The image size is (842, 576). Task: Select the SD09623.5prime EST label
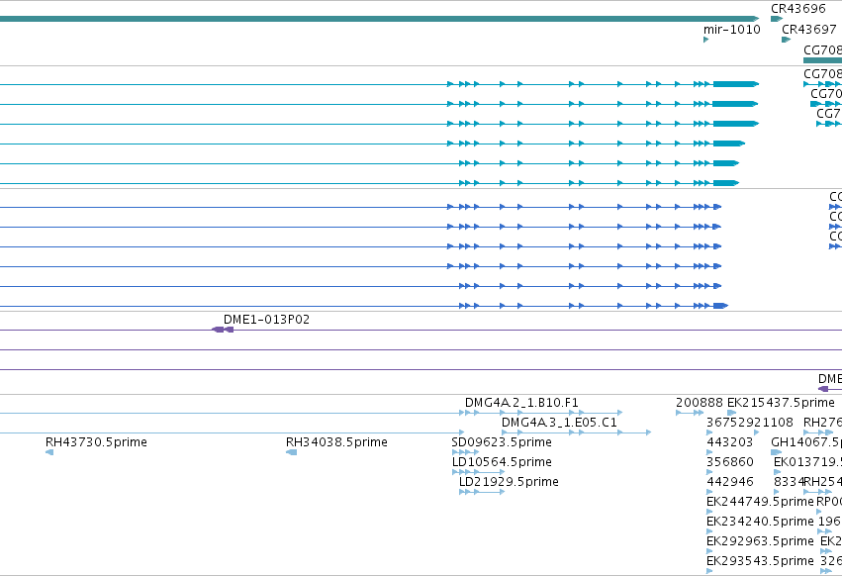click(x=502, y=442)
